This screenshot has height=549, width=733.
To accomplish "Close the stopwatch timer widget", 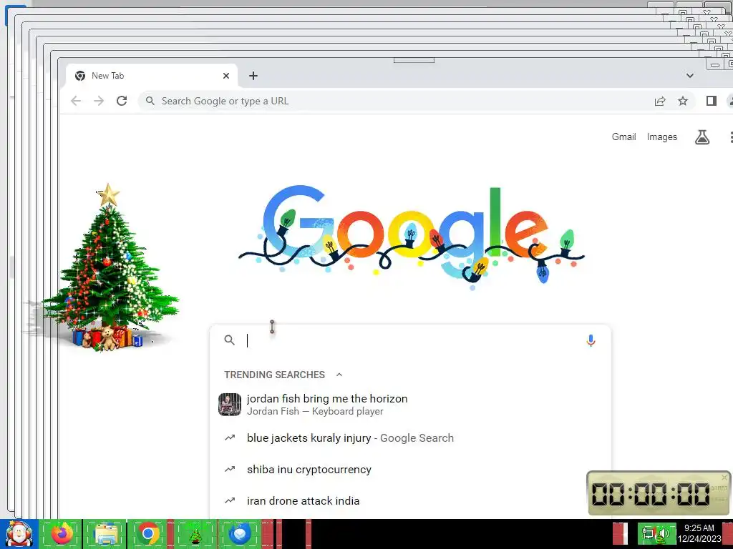I will [x=724, y=477].
